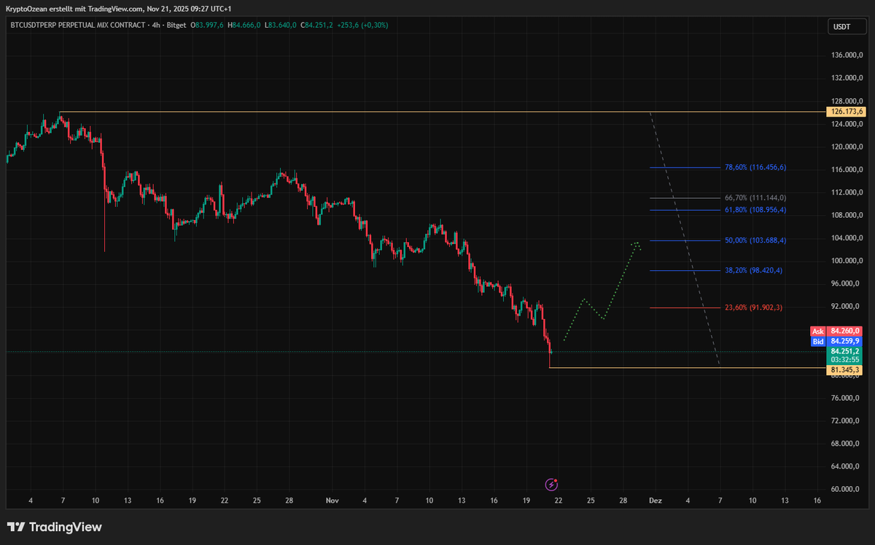The height and width of the screenshot is (545, 875).
Task: Click the high value H84.666,0 in header
Action: click(244, 25)
